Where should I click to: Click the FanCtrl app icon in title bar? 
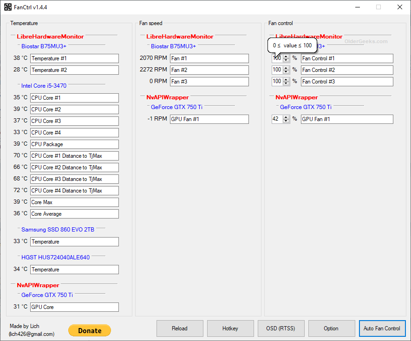point(8,7)
